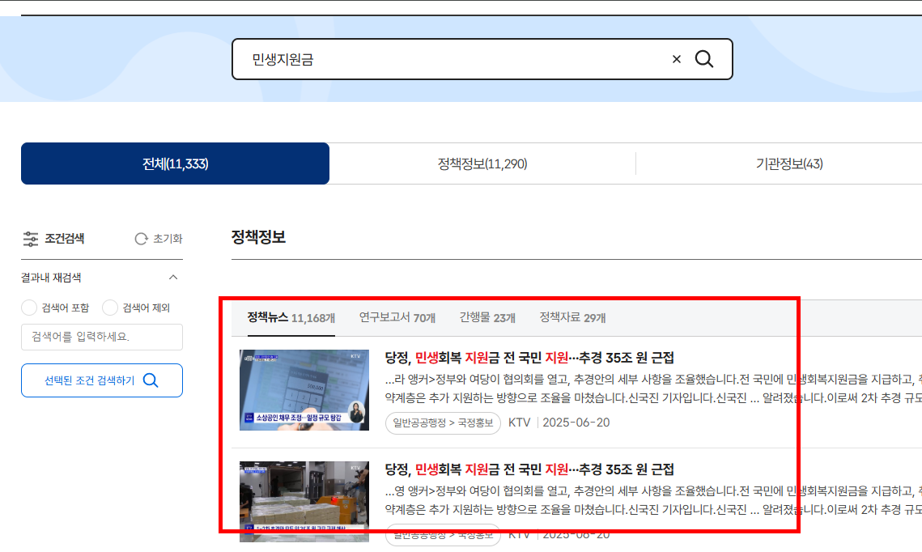Switch to the 정책자료 29개 tab

[x=569, y=316]
